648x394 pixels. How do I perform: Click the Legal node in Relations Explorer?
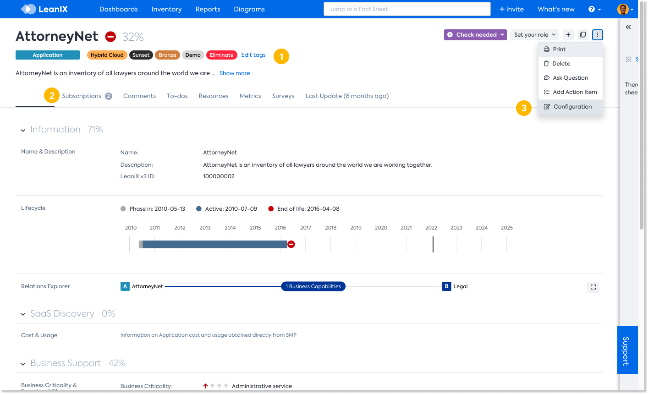point(461,286)
